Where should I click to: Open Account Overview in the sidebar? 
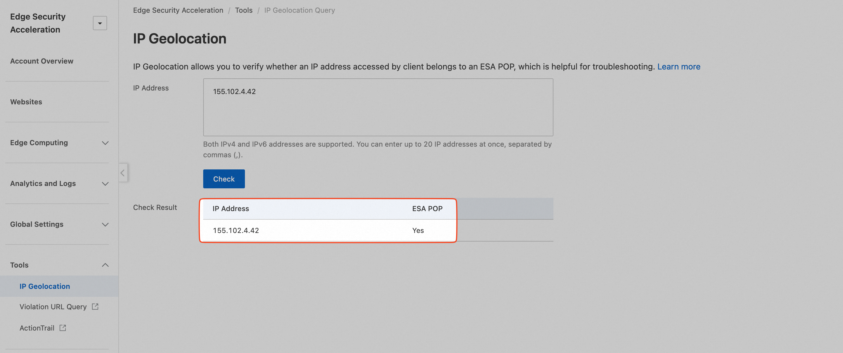click(42, 61)
